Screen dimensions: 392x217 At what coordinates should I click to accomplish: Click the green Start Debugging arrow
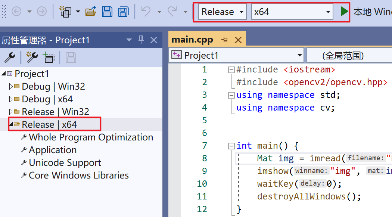pyautogui.click(x=344, y=12)
